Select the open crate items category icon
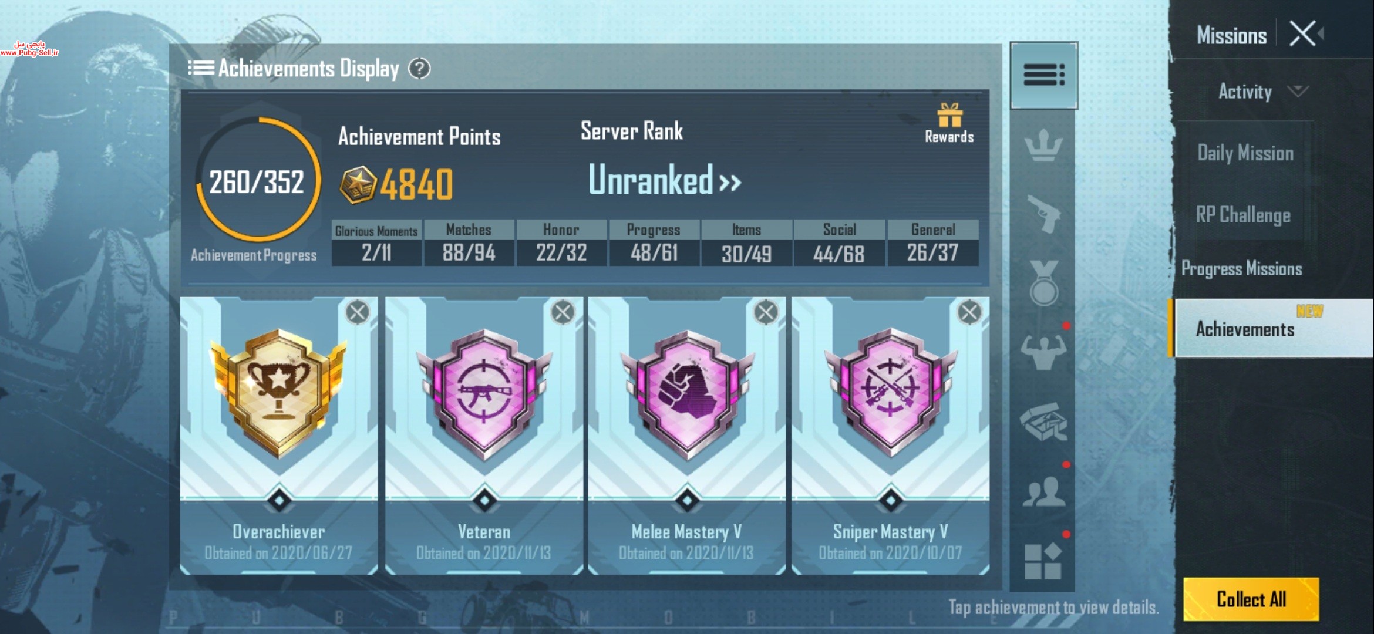 point(1043,420)
